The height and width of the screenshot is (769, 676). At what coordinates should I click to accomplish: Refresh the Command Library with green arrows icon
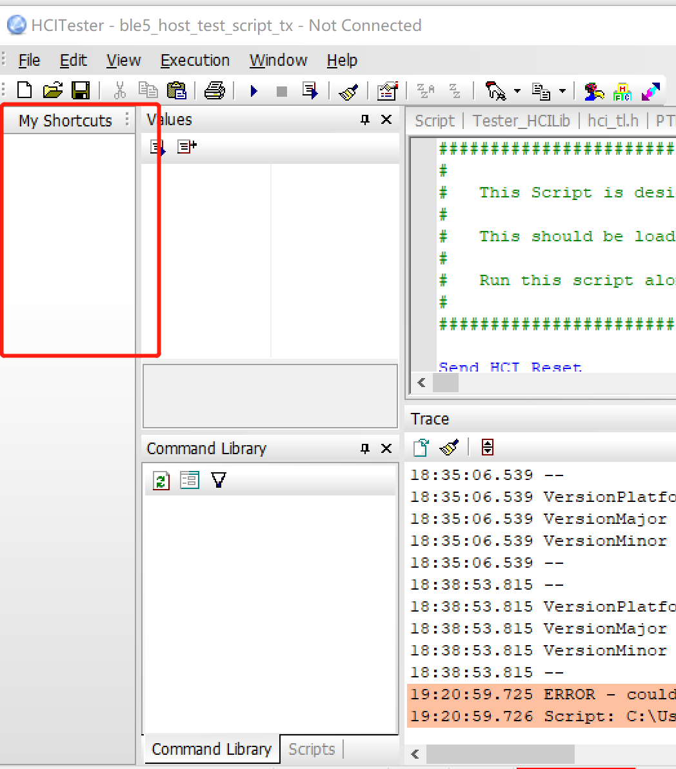(161, 480)
